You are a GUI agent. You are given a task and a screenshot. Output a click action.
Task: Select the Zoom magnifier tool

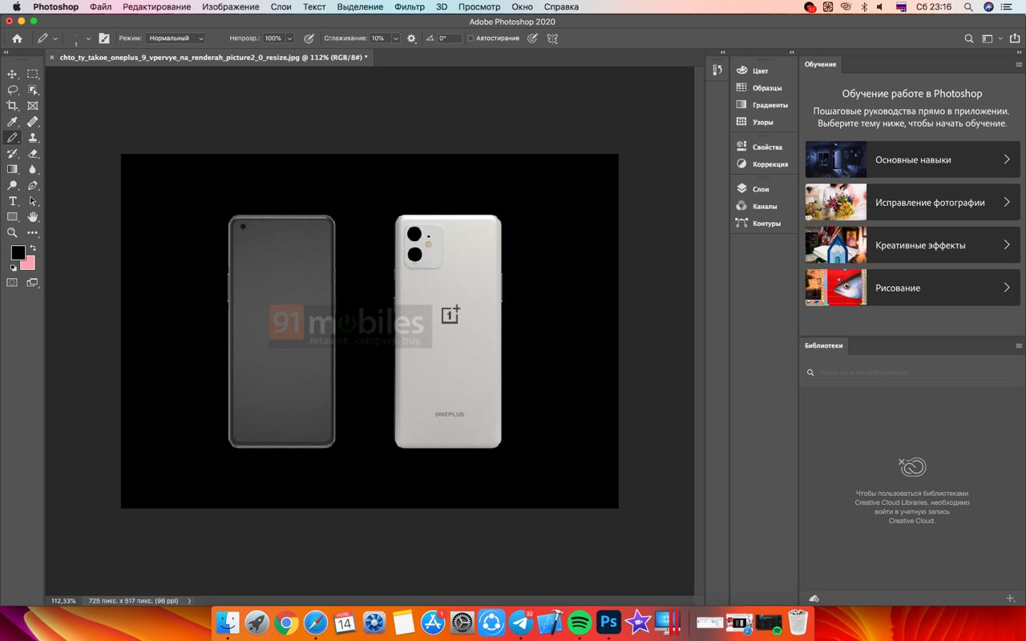pyautogui.click(x=12, y=232)
